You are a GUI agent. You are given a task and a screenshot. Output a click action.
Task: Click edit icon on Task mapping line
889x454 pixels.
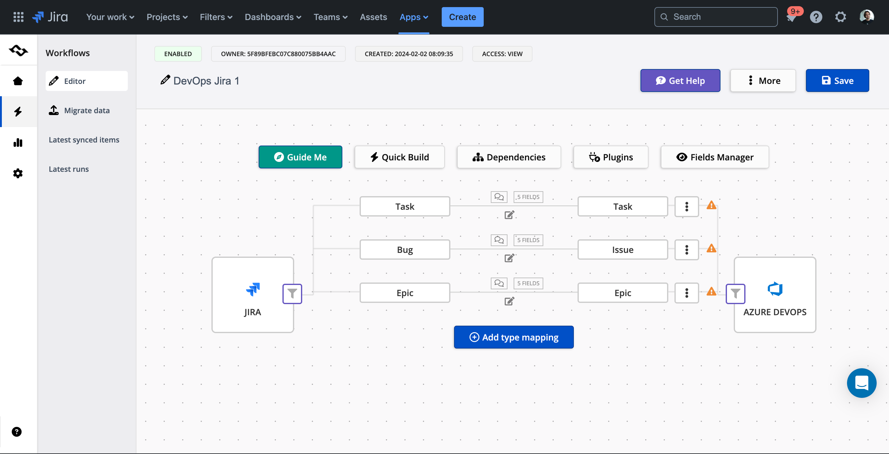[x=509, y=215]
